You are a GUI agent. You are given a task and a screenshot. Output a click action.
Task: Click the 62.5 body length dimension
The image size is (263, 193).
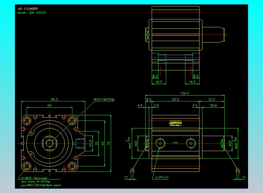175,99
